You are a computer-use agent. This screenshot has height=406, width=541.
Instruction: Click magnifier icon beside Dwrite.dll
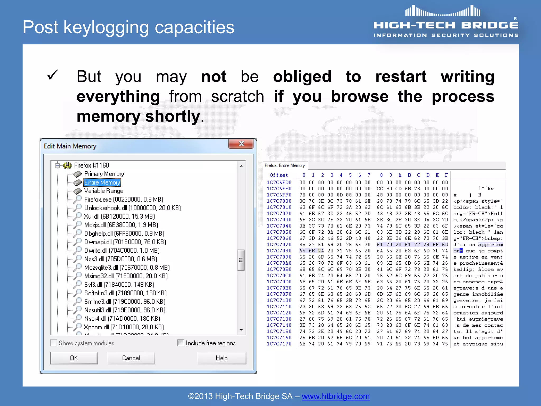(x=77, y=250)
